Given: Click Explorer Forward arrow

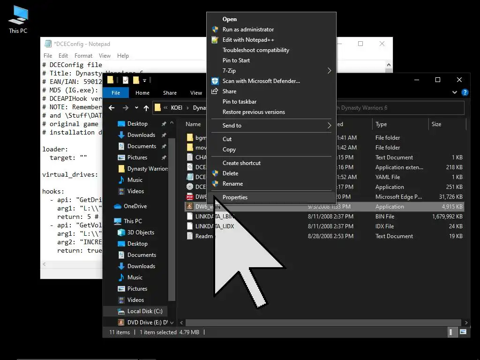Looking at the screenshot, I should point(126,108).
